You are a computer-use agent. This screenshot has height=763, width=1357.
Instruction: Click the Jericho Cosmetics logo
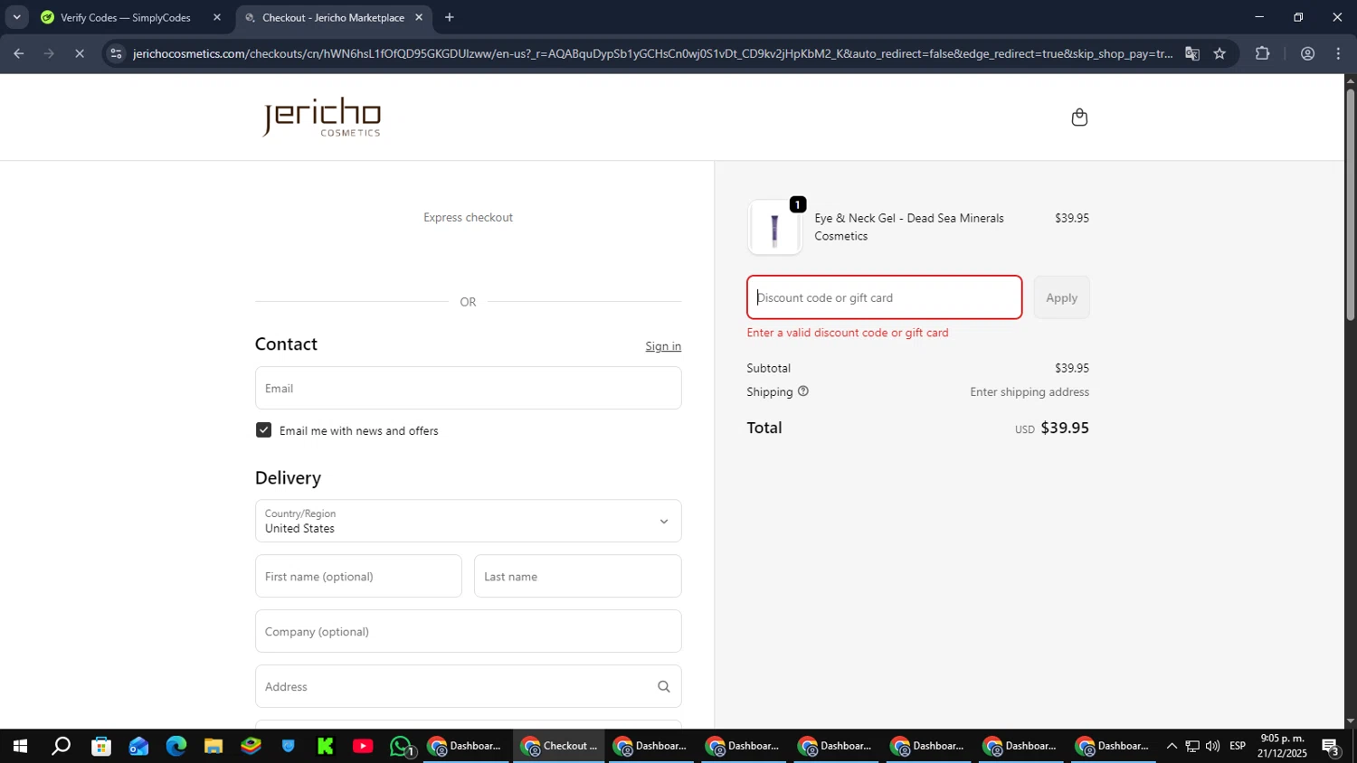(322, 118)
